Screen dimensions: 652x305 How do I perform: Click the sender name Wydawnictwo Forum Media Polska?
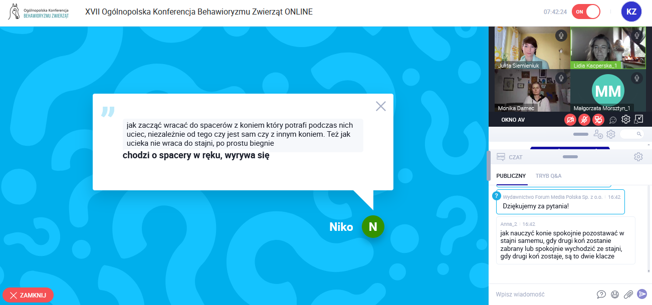(x=553, y=197)
